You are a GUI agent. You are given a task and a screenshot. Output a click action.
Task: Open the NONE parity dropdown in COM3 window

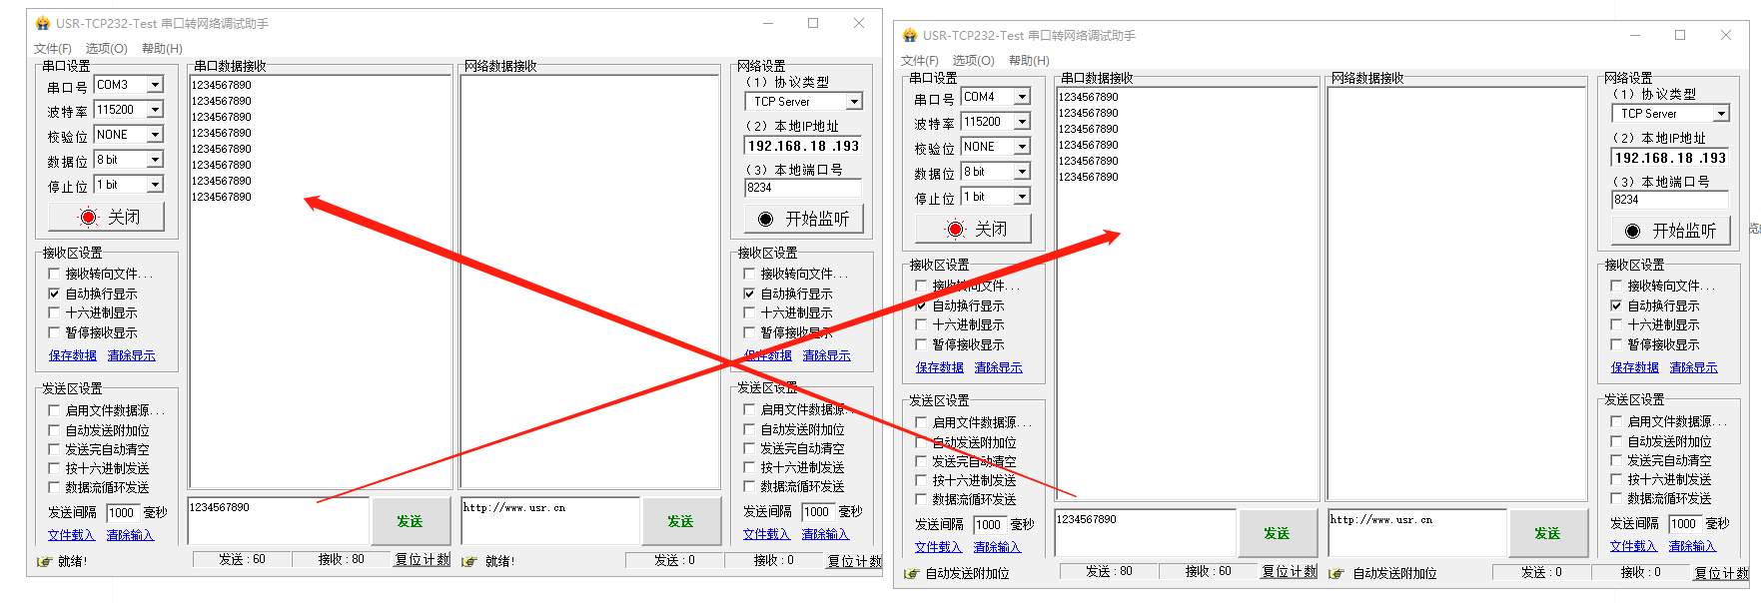pyautogui.click(x=155, y=135)
